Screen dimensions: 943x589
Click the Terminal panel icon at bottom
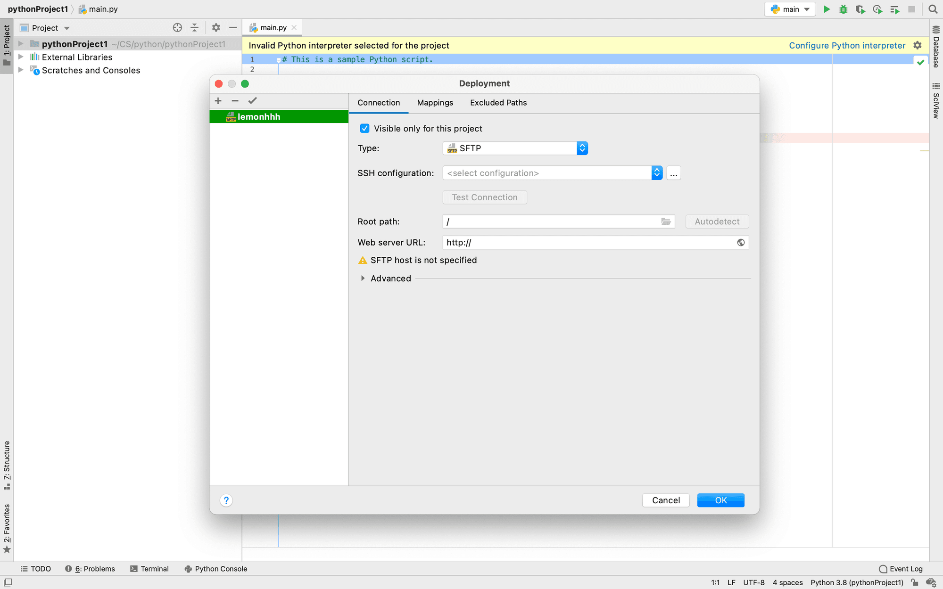pos(149,569)
